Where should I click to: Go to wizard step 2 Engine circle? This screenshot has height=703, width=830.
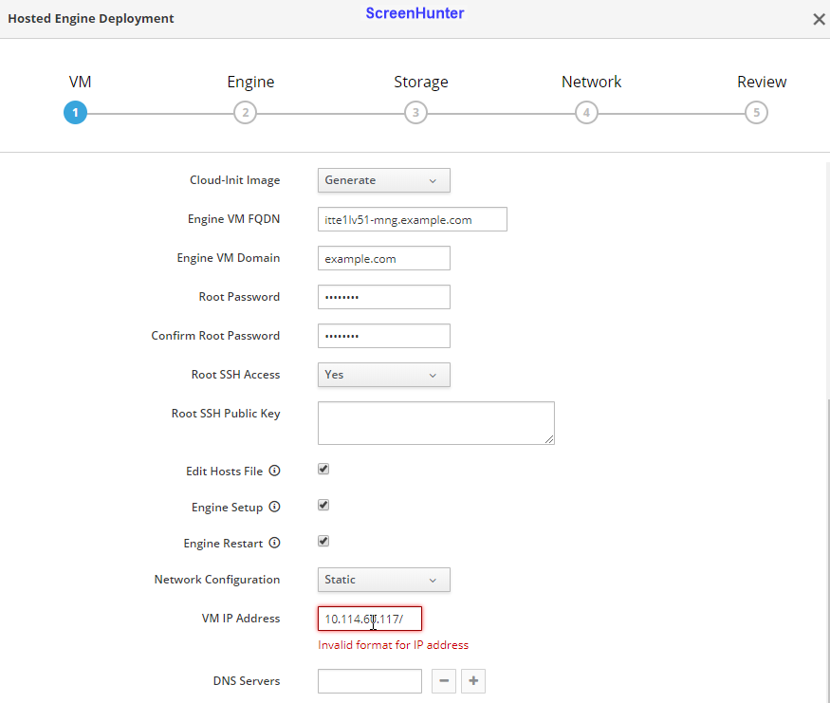pos(245,113)
